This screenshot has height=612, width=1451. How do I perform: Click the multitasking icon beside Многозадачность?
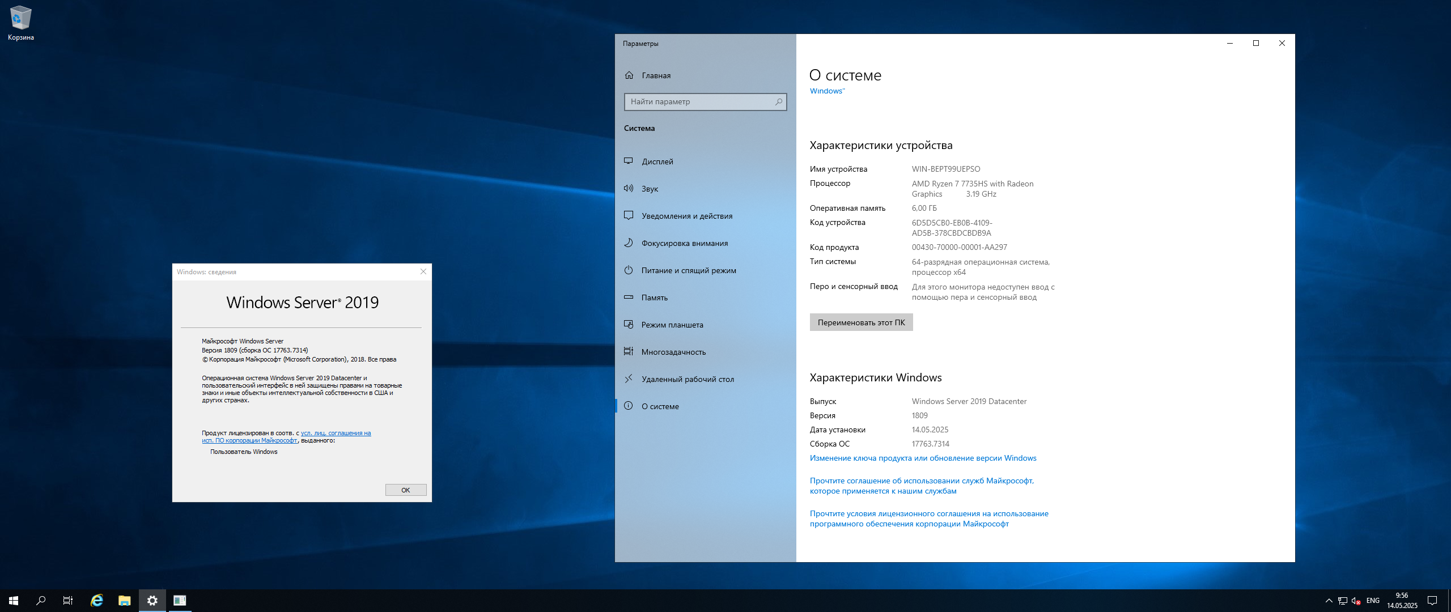(629, 351)
